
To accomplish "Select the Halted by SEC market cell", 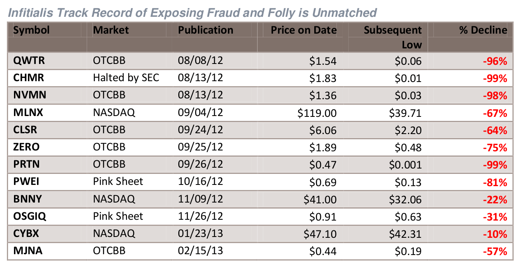I will coord(126,78).
